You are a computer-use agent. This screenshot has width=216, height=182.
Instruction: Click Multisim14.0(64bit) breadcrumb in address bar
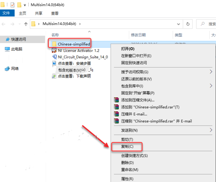pyautogui.click(x=59, y=24)
